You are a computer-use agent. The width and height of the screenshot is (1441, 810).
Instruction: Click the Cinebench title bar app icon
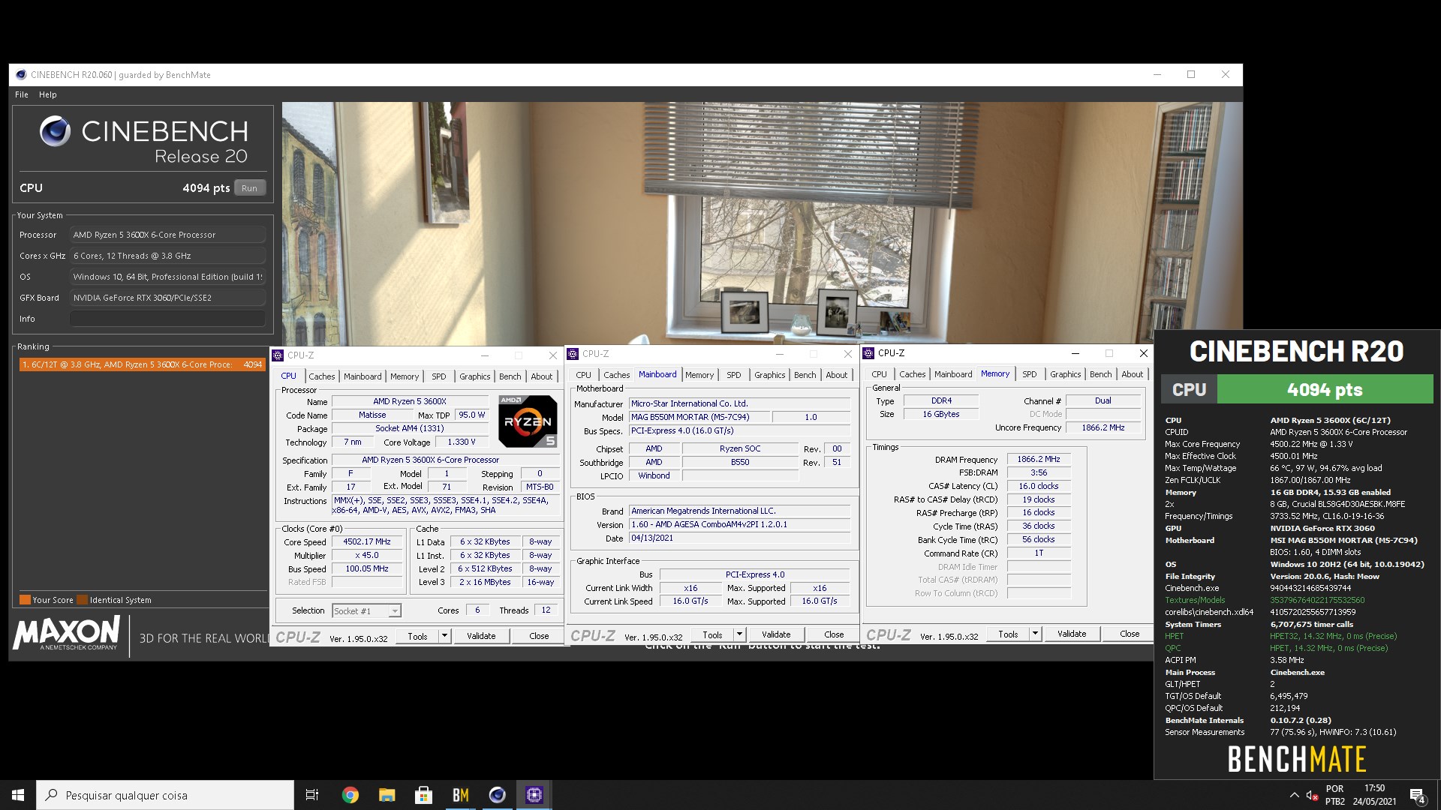coord(21,74)
